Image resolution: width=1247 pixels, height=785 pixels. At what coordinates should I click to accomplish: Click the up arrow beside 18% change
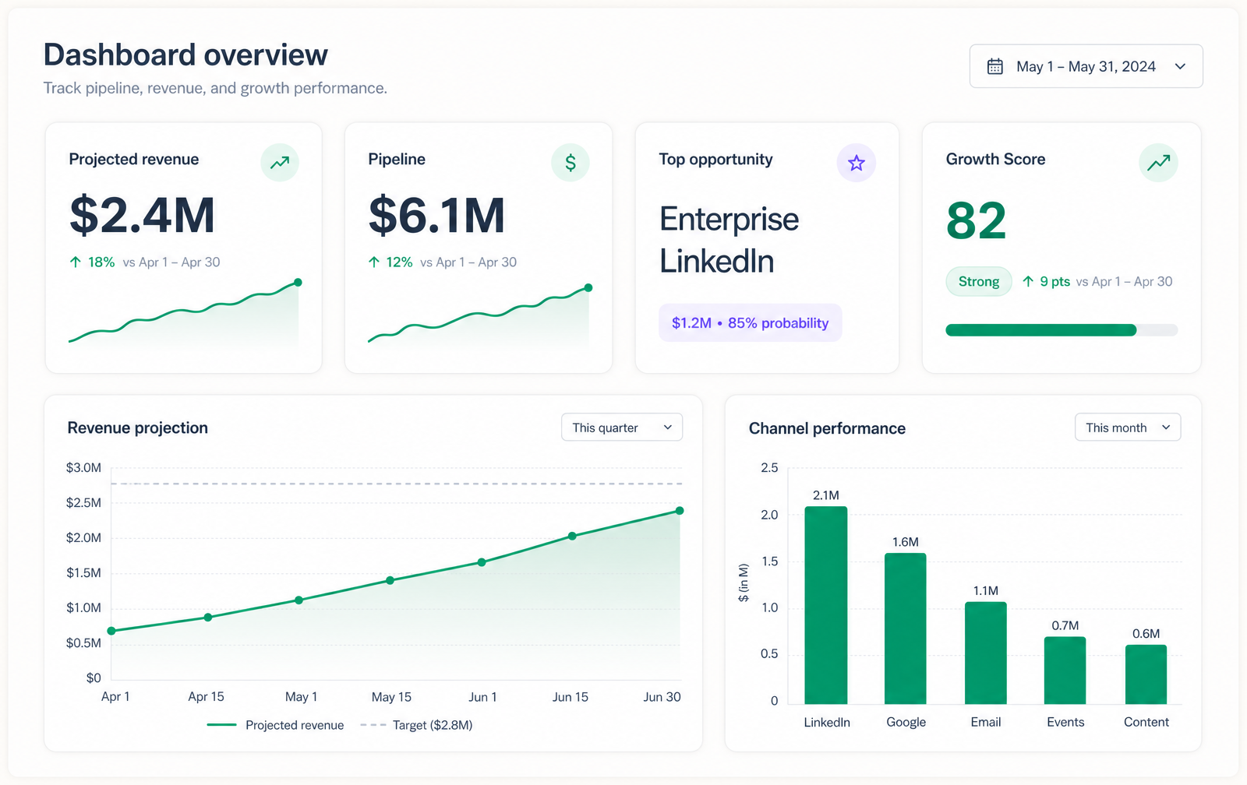point(76,262)
